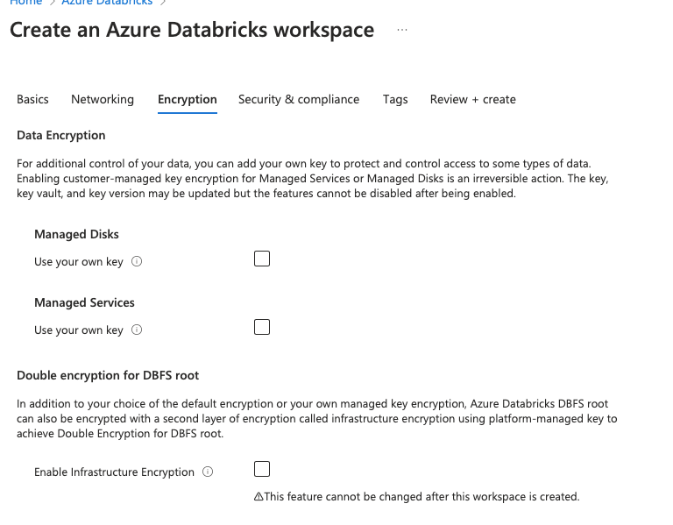
Task: Switch to the Basics tab
Action: tap(32, 99)
